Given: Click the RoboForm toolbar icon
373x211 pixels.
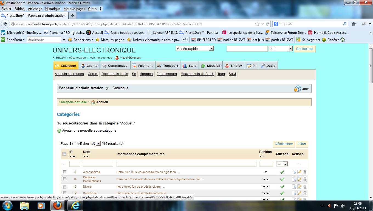Looking at the screenshot, I should pos(3,40).
